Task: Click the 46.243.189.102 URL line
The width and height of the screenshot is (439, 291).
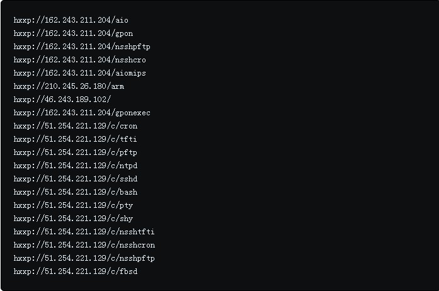Action: [62, 100]
